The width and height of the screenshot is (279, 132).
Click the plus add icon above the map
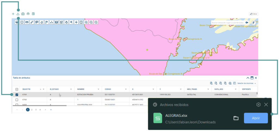[x=13, y=14]
